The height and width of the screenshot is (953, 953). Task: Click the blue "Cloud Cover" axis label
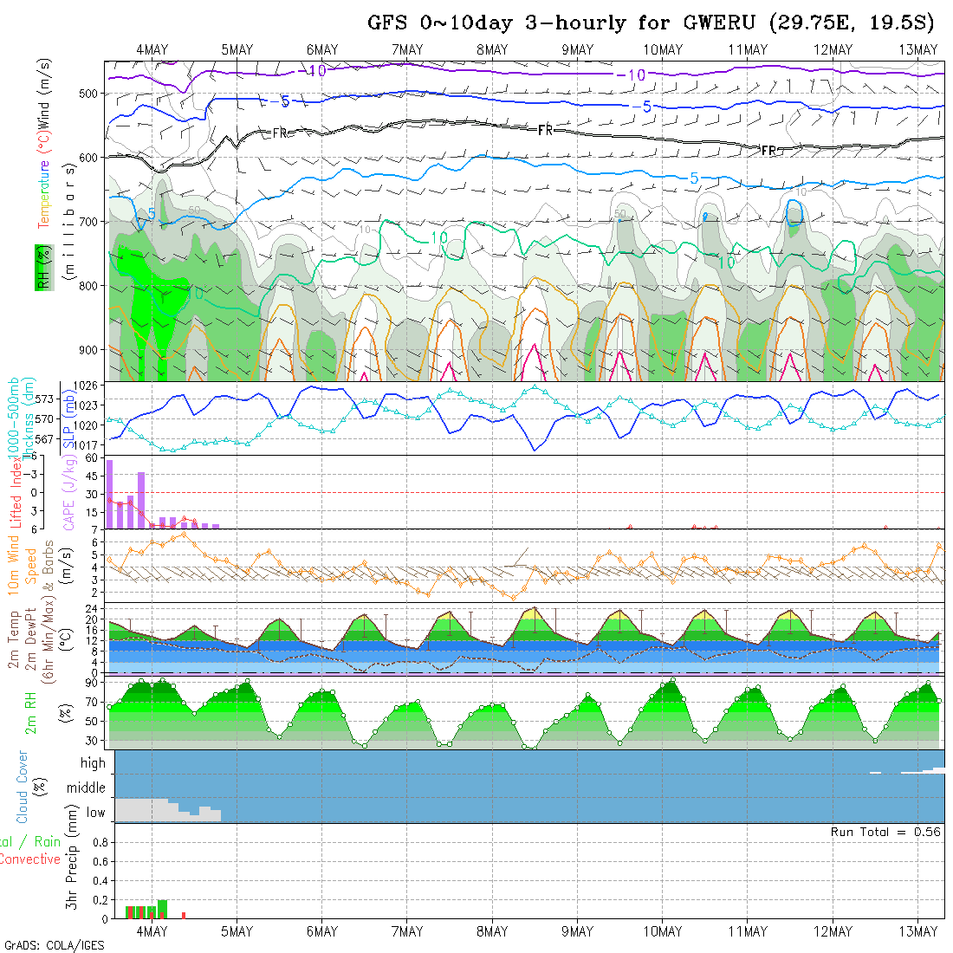tap(23, 787)
